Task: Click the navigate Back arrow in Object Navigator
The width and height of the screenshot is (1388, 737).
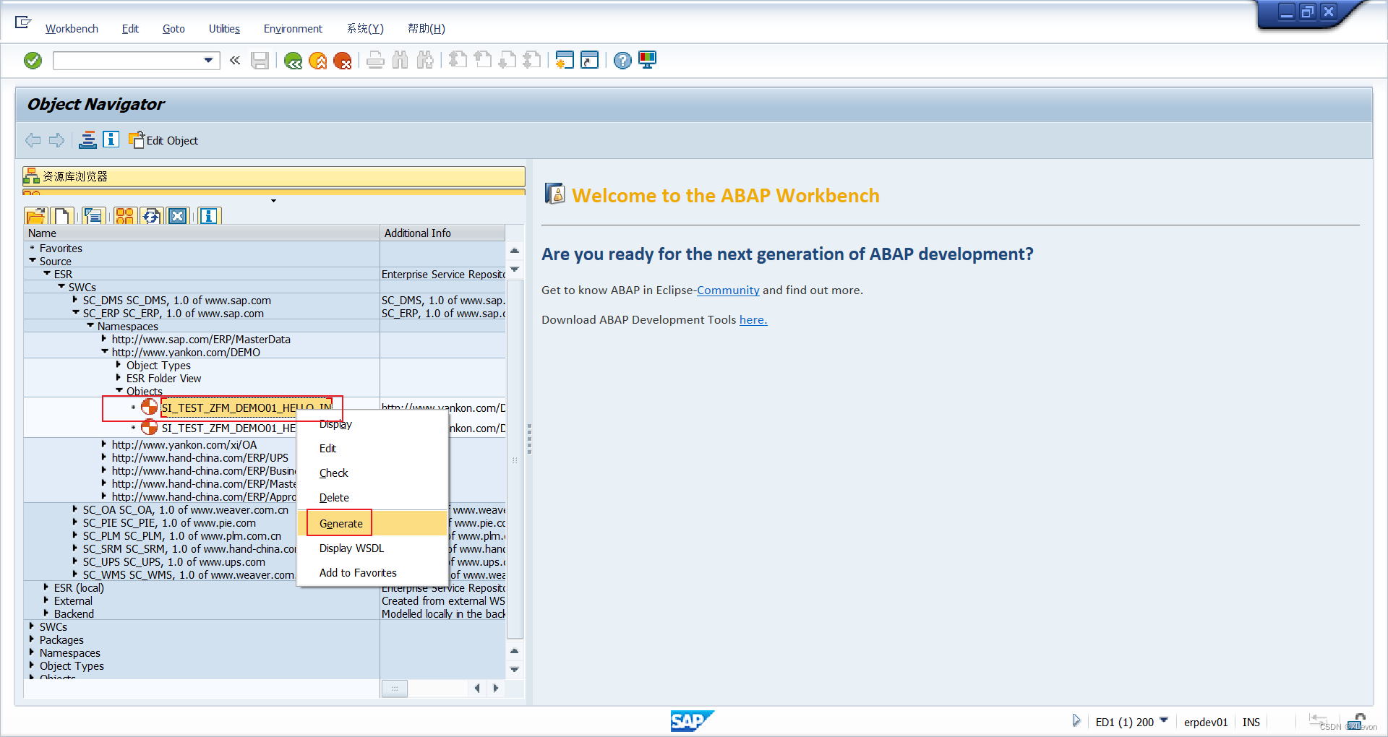Action: [x=33, y=140]
